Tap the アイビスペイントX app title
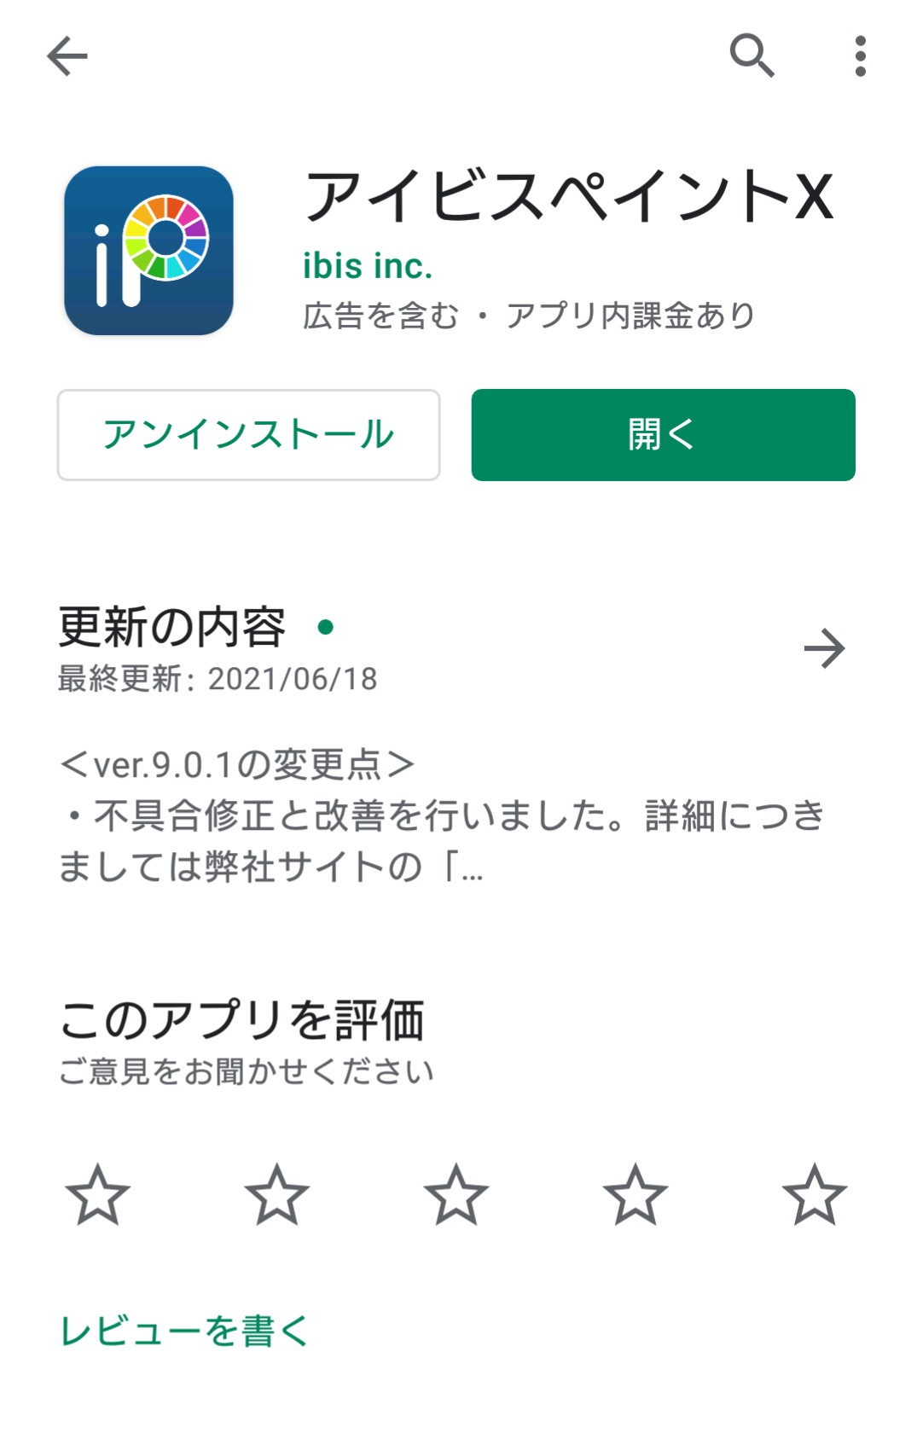The width and height of the screenshot is (917, 1433). tap(569, 196)
